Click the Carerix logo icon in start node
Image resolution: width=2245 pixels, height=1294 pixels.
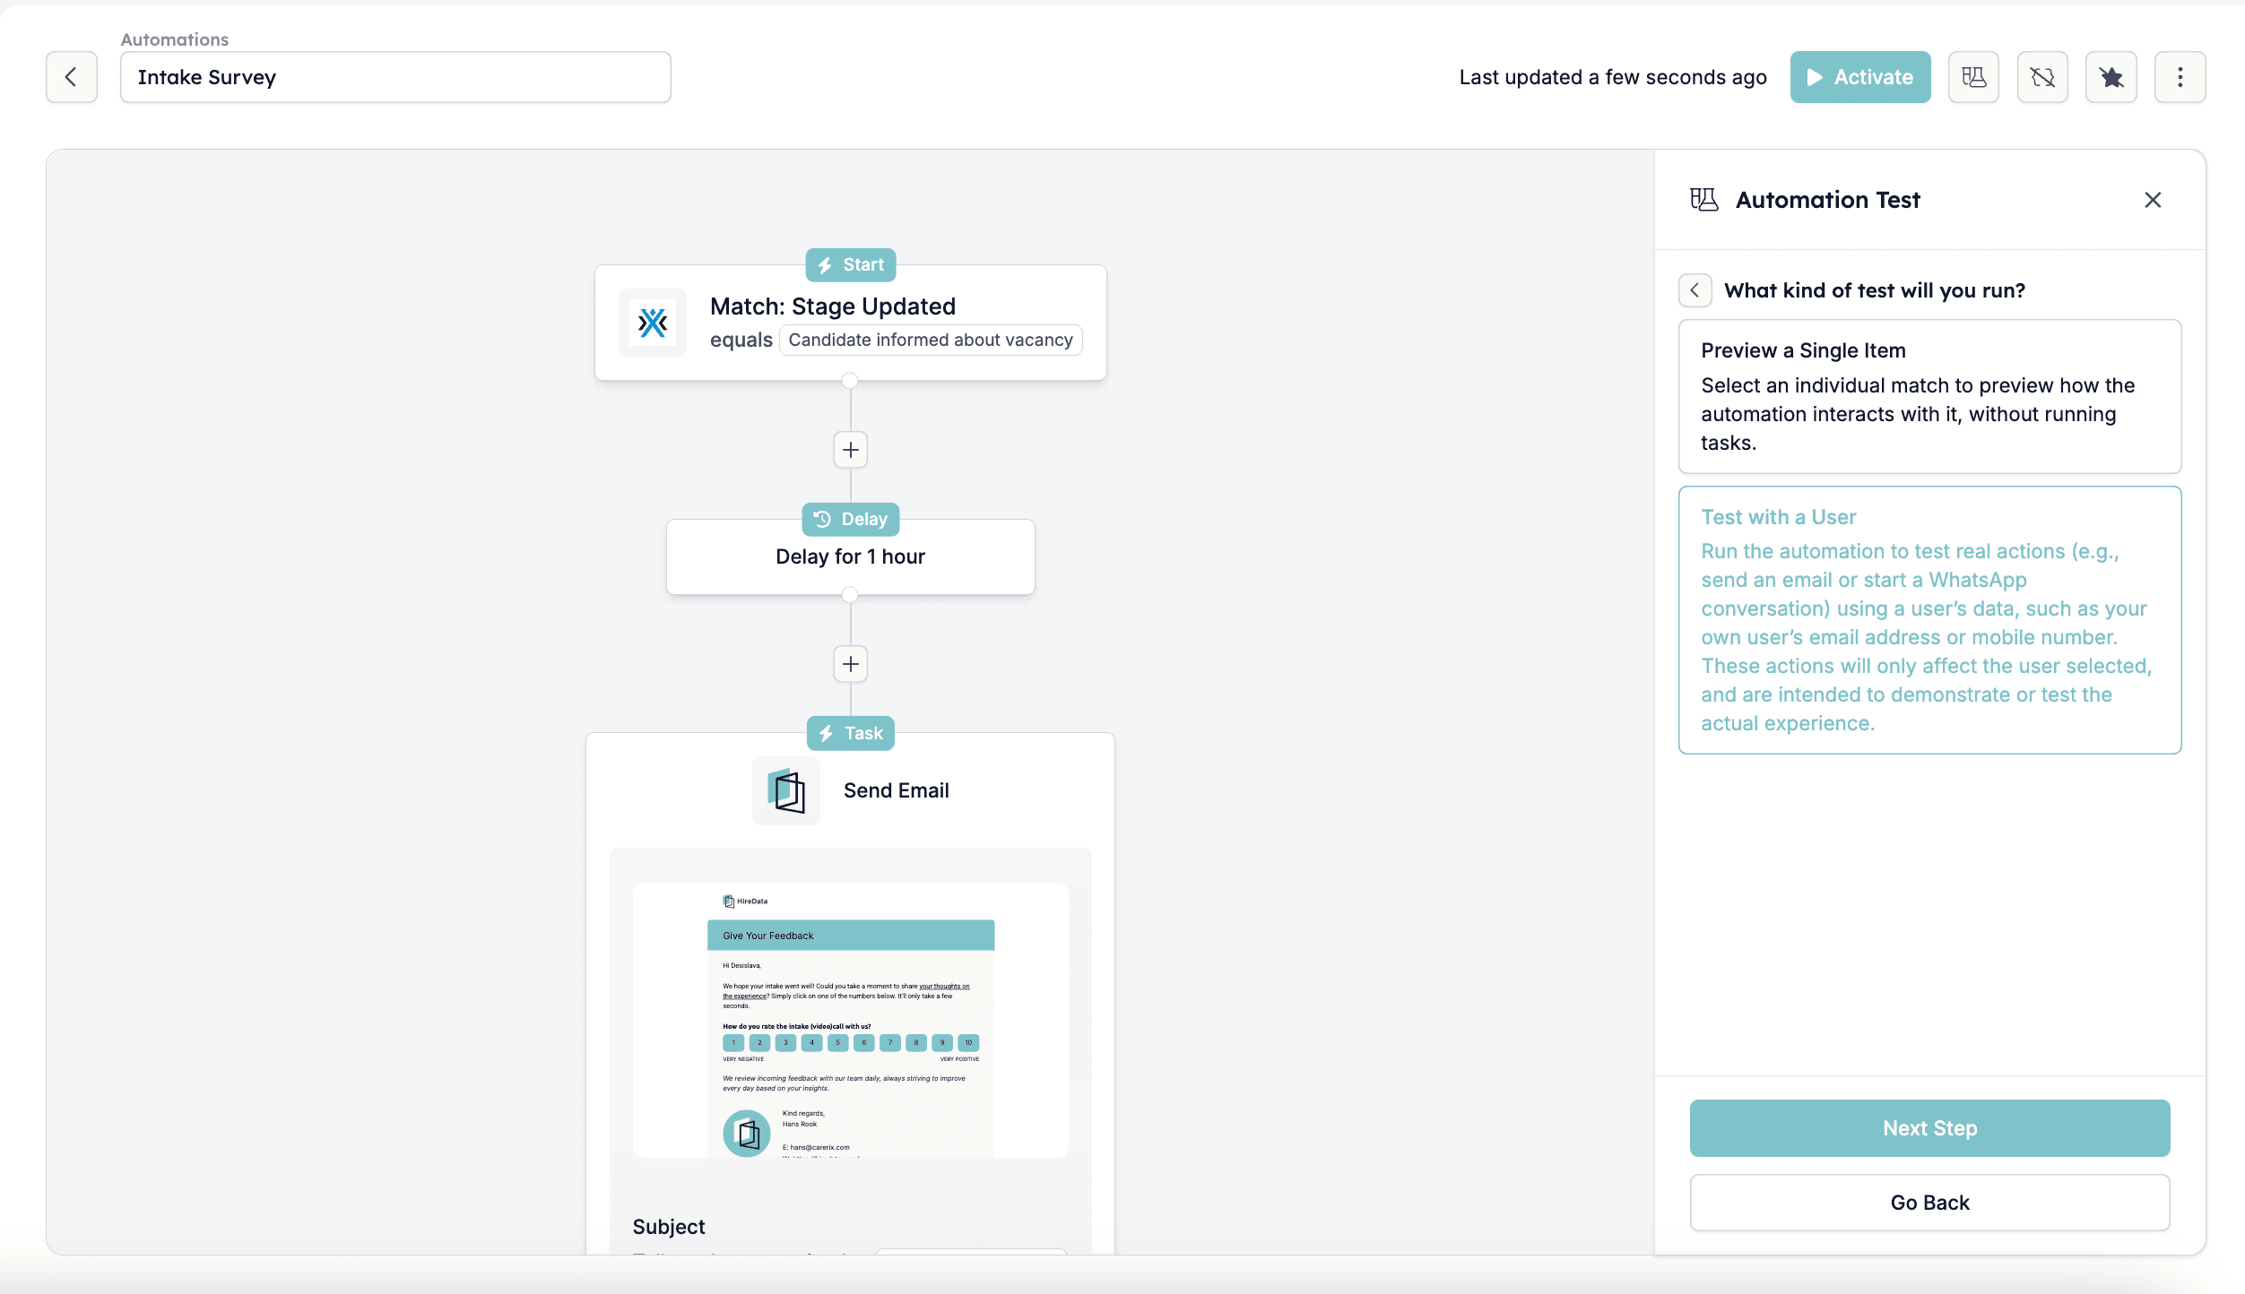pyautogui.click(x=653, y=323)
